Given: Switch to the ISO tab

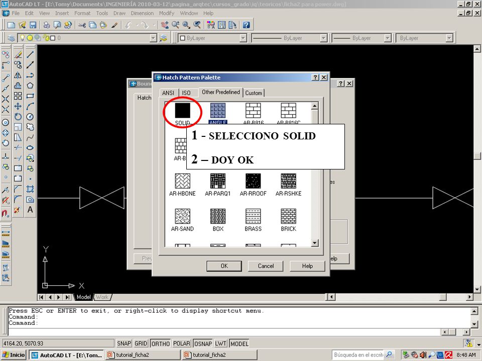Looking at the screenshot, I should [186, 93].
